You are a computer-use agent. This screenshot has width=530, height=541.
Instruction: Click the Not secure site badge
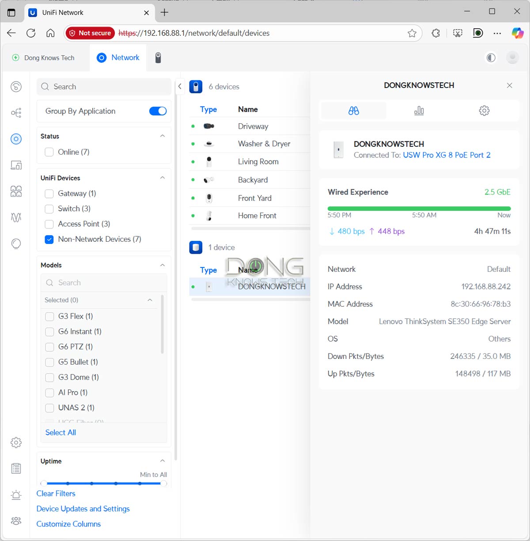click(90, 33)
